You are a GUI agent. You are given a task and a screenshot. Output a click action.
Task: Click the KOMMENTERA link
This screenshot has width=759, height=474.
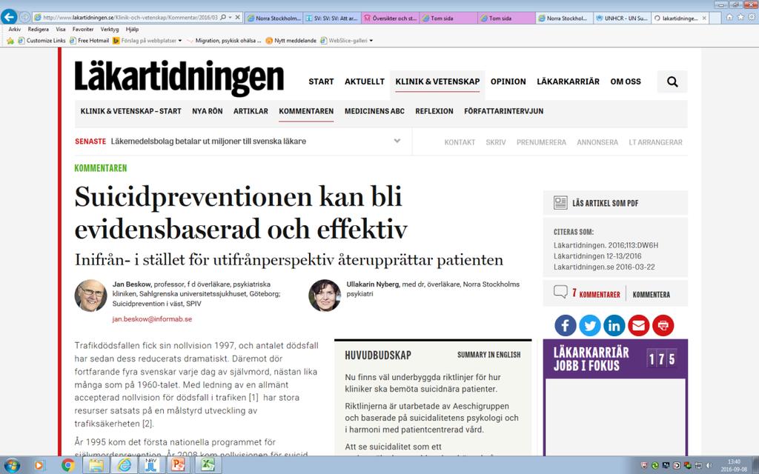coord(651,295)
